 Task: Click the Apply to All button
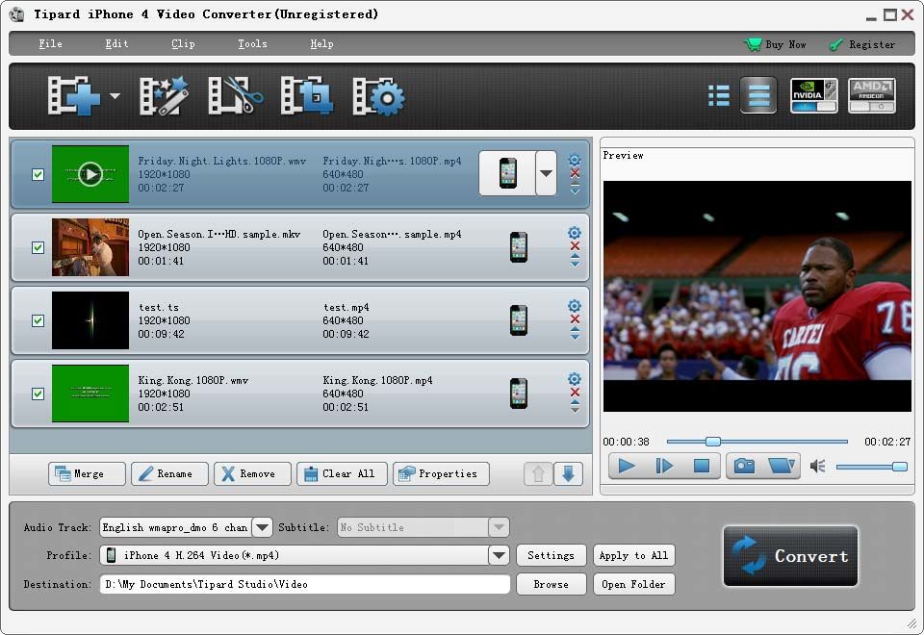pyautogui.click(x=633, y=555)
